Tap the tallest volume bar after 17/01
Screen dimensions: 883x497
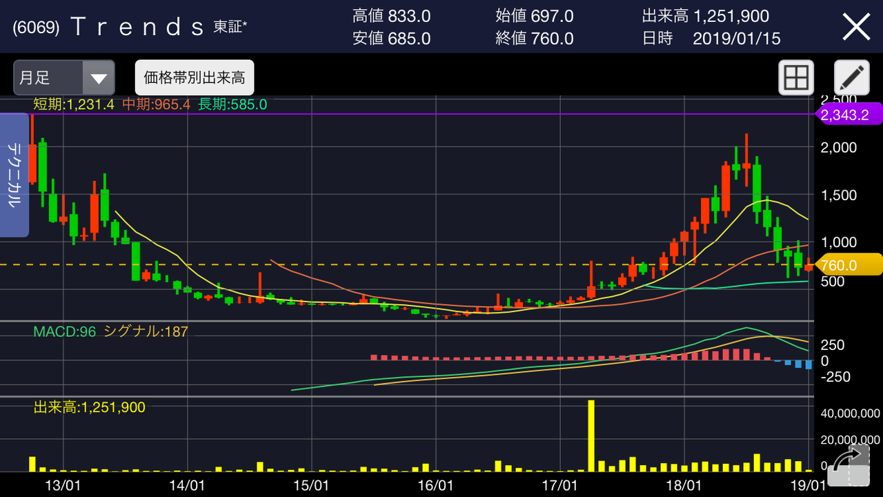pos(591,435)
